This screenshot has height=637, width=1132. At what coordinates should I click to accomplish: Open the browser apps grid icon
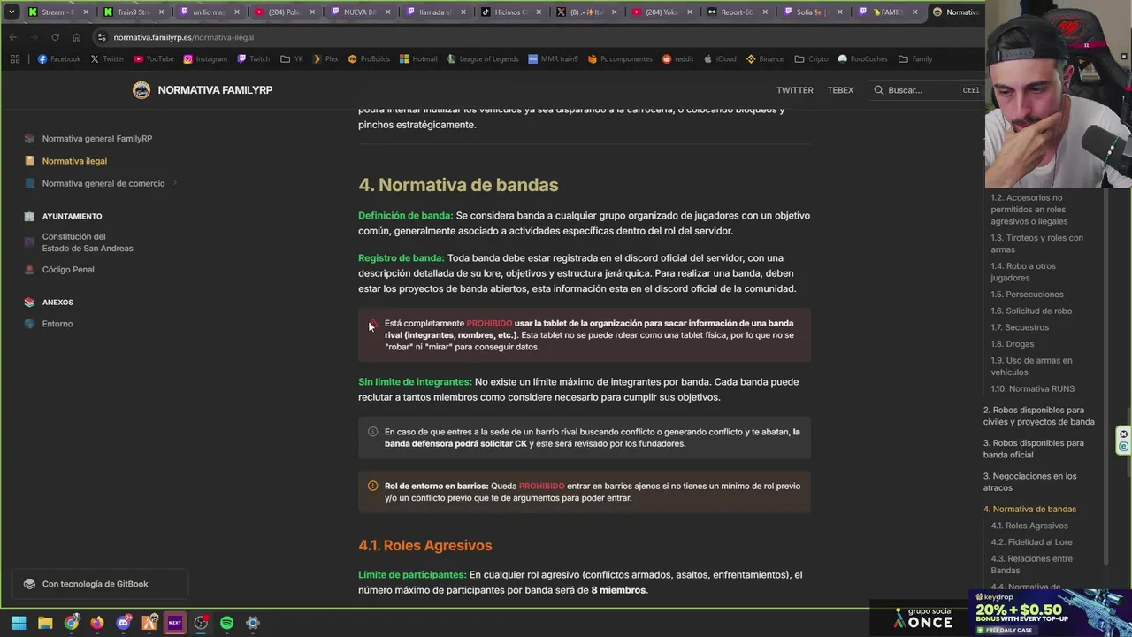[15, 59]
